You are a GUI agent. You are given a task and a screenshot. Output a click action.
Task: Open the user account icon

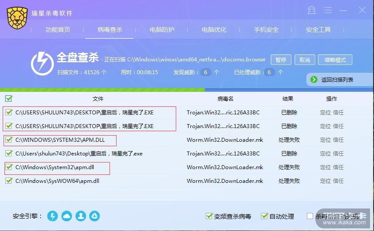click(x=311, y=10)
